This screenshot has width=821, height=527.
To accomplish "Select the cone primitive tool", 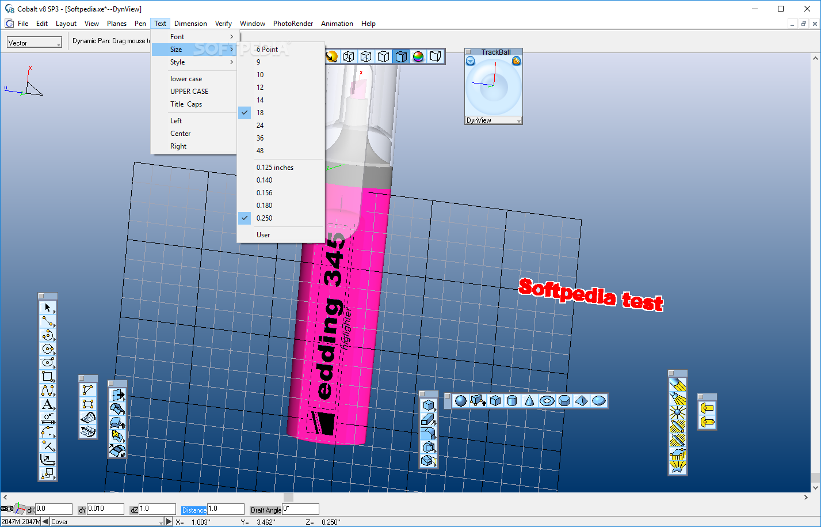I will 529,401.
